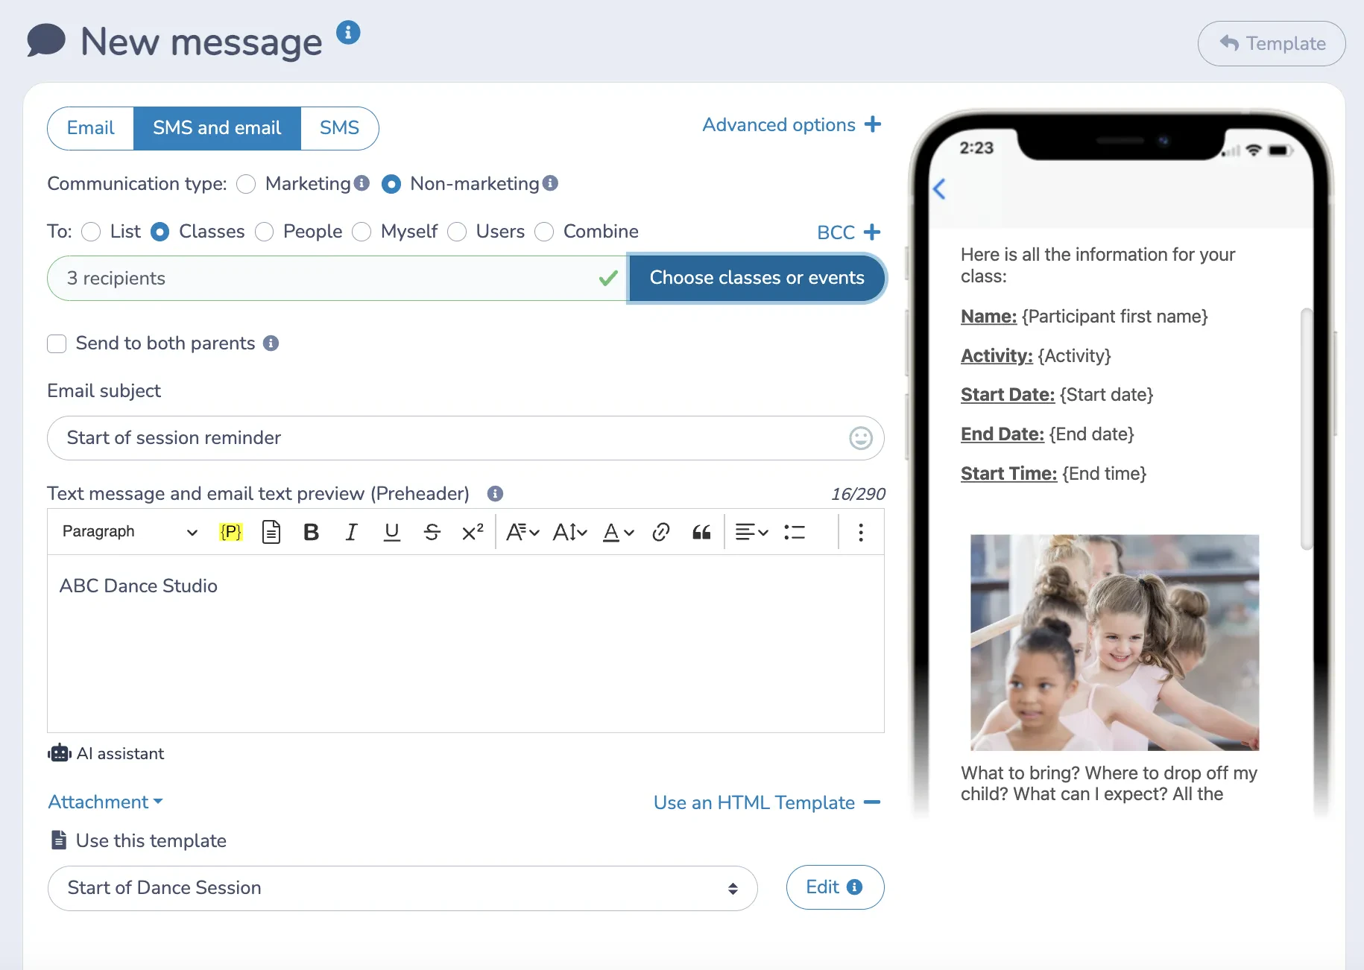Expand the Attachment dropdown
This screenshot has width=1364, height=970.
(105, 802)
